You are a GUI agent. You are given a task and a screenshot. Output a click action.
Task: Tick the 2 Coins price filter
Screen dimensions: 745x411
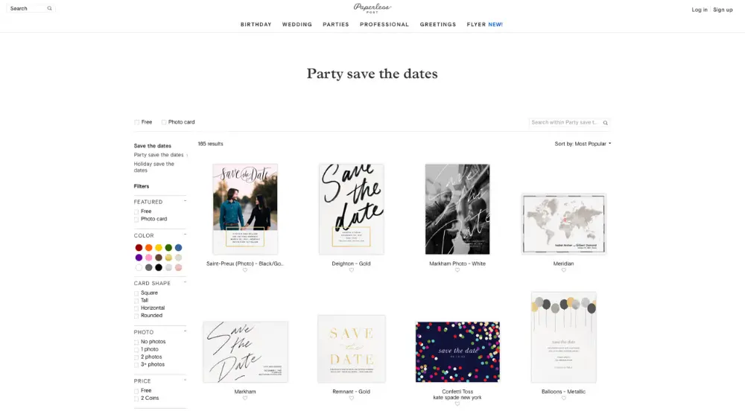(x=136, y=398)
